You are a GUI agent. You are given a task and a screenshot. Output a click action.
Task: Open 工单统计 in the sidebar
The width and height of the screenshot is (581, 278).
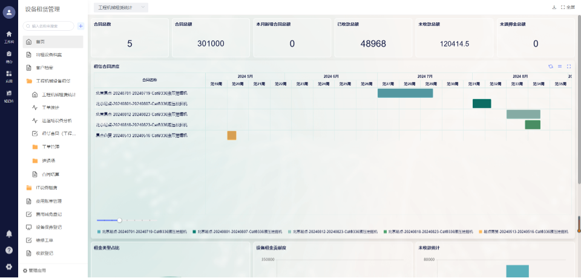pos(51,108)
